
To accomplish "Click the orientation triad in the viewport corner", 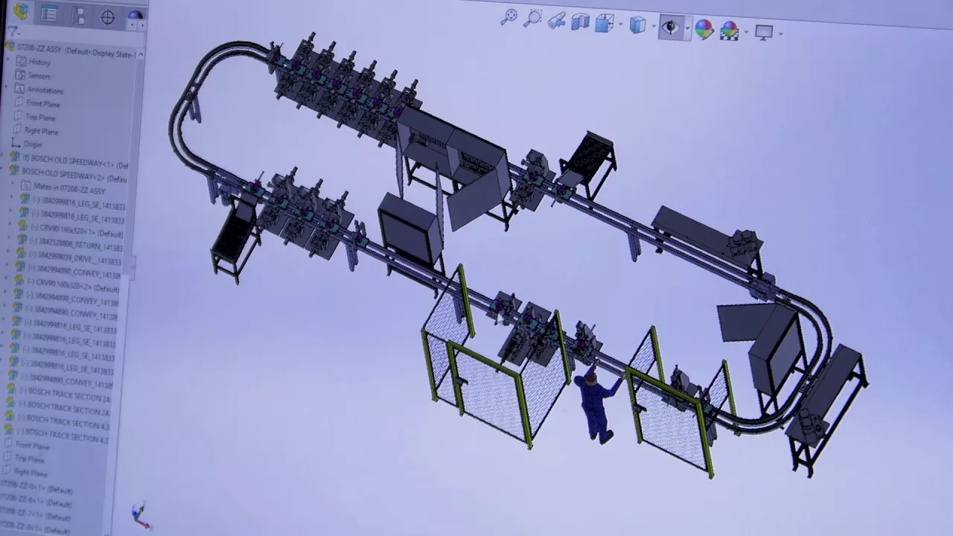I will click(x=140, y=515).
